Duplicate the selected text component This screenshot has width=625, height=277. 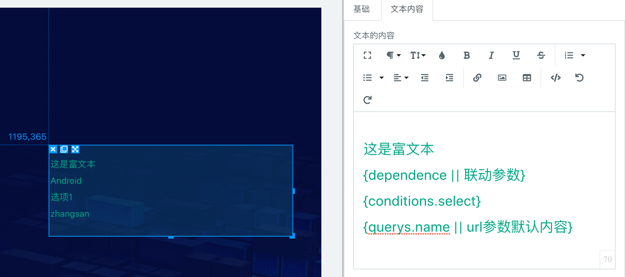point(64,149)
